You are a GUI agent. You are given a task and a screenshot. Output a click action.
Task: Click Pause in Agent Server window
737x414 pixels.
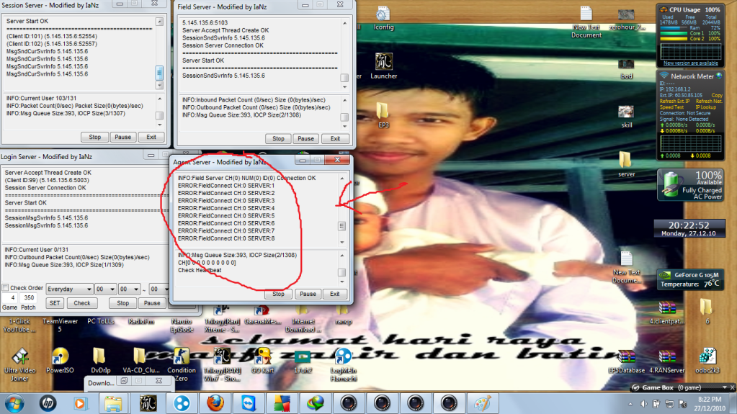pyautogui.click(x=308, y=294)
